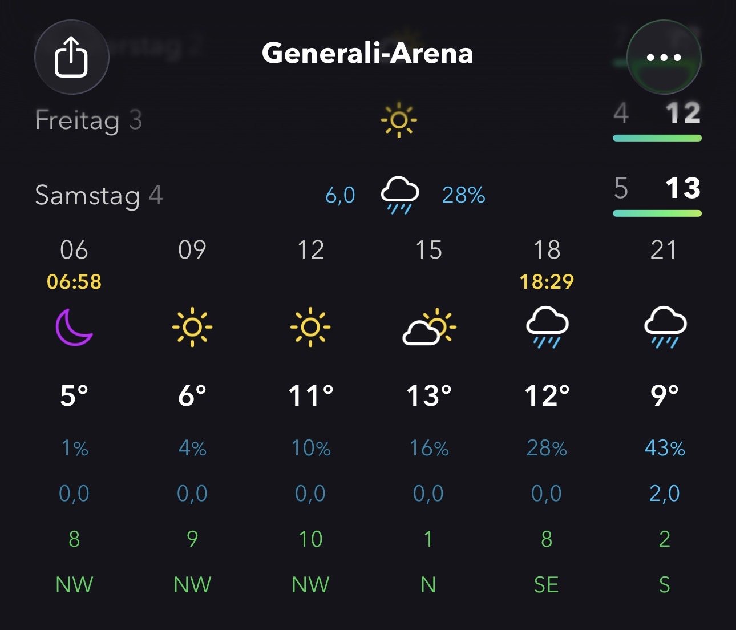This screenshot has height=630, width=736.
Task: Click the Samstag temperature range bar
Action: 657,213
